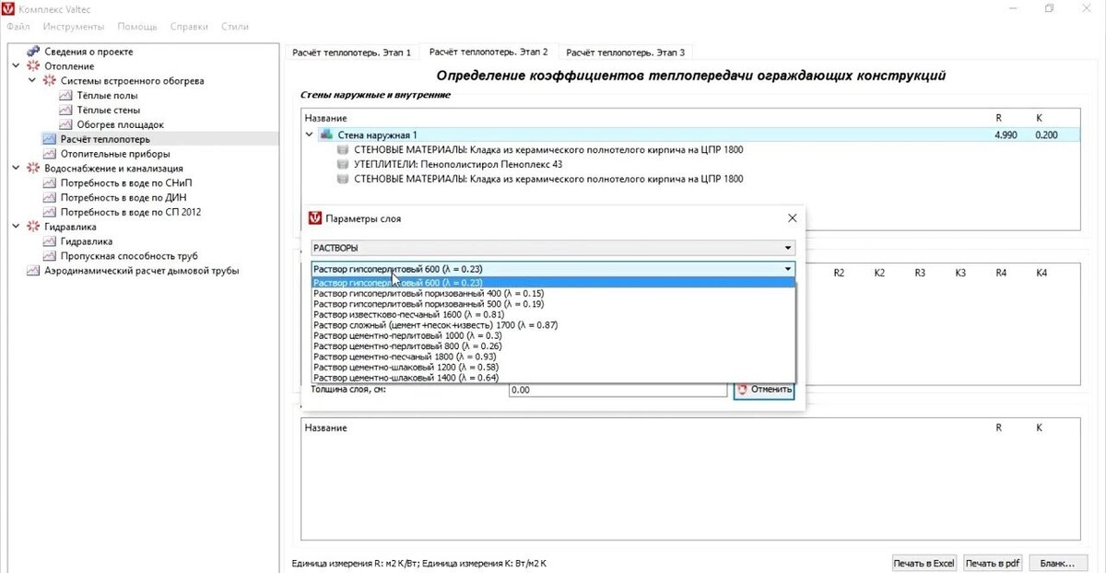Click the icon beside Пропускная способность труб
Image resolution: width=1106 pixels, height=573 pixels.
click(50, 256)
